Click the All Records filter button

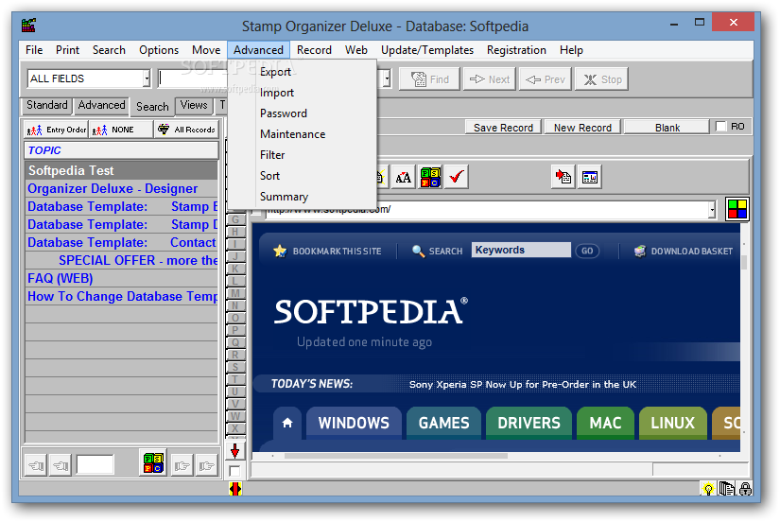click(x=187, y=130)
